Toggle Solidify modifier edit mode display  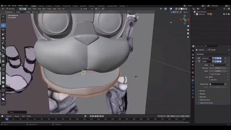click(x=215, y=61)
